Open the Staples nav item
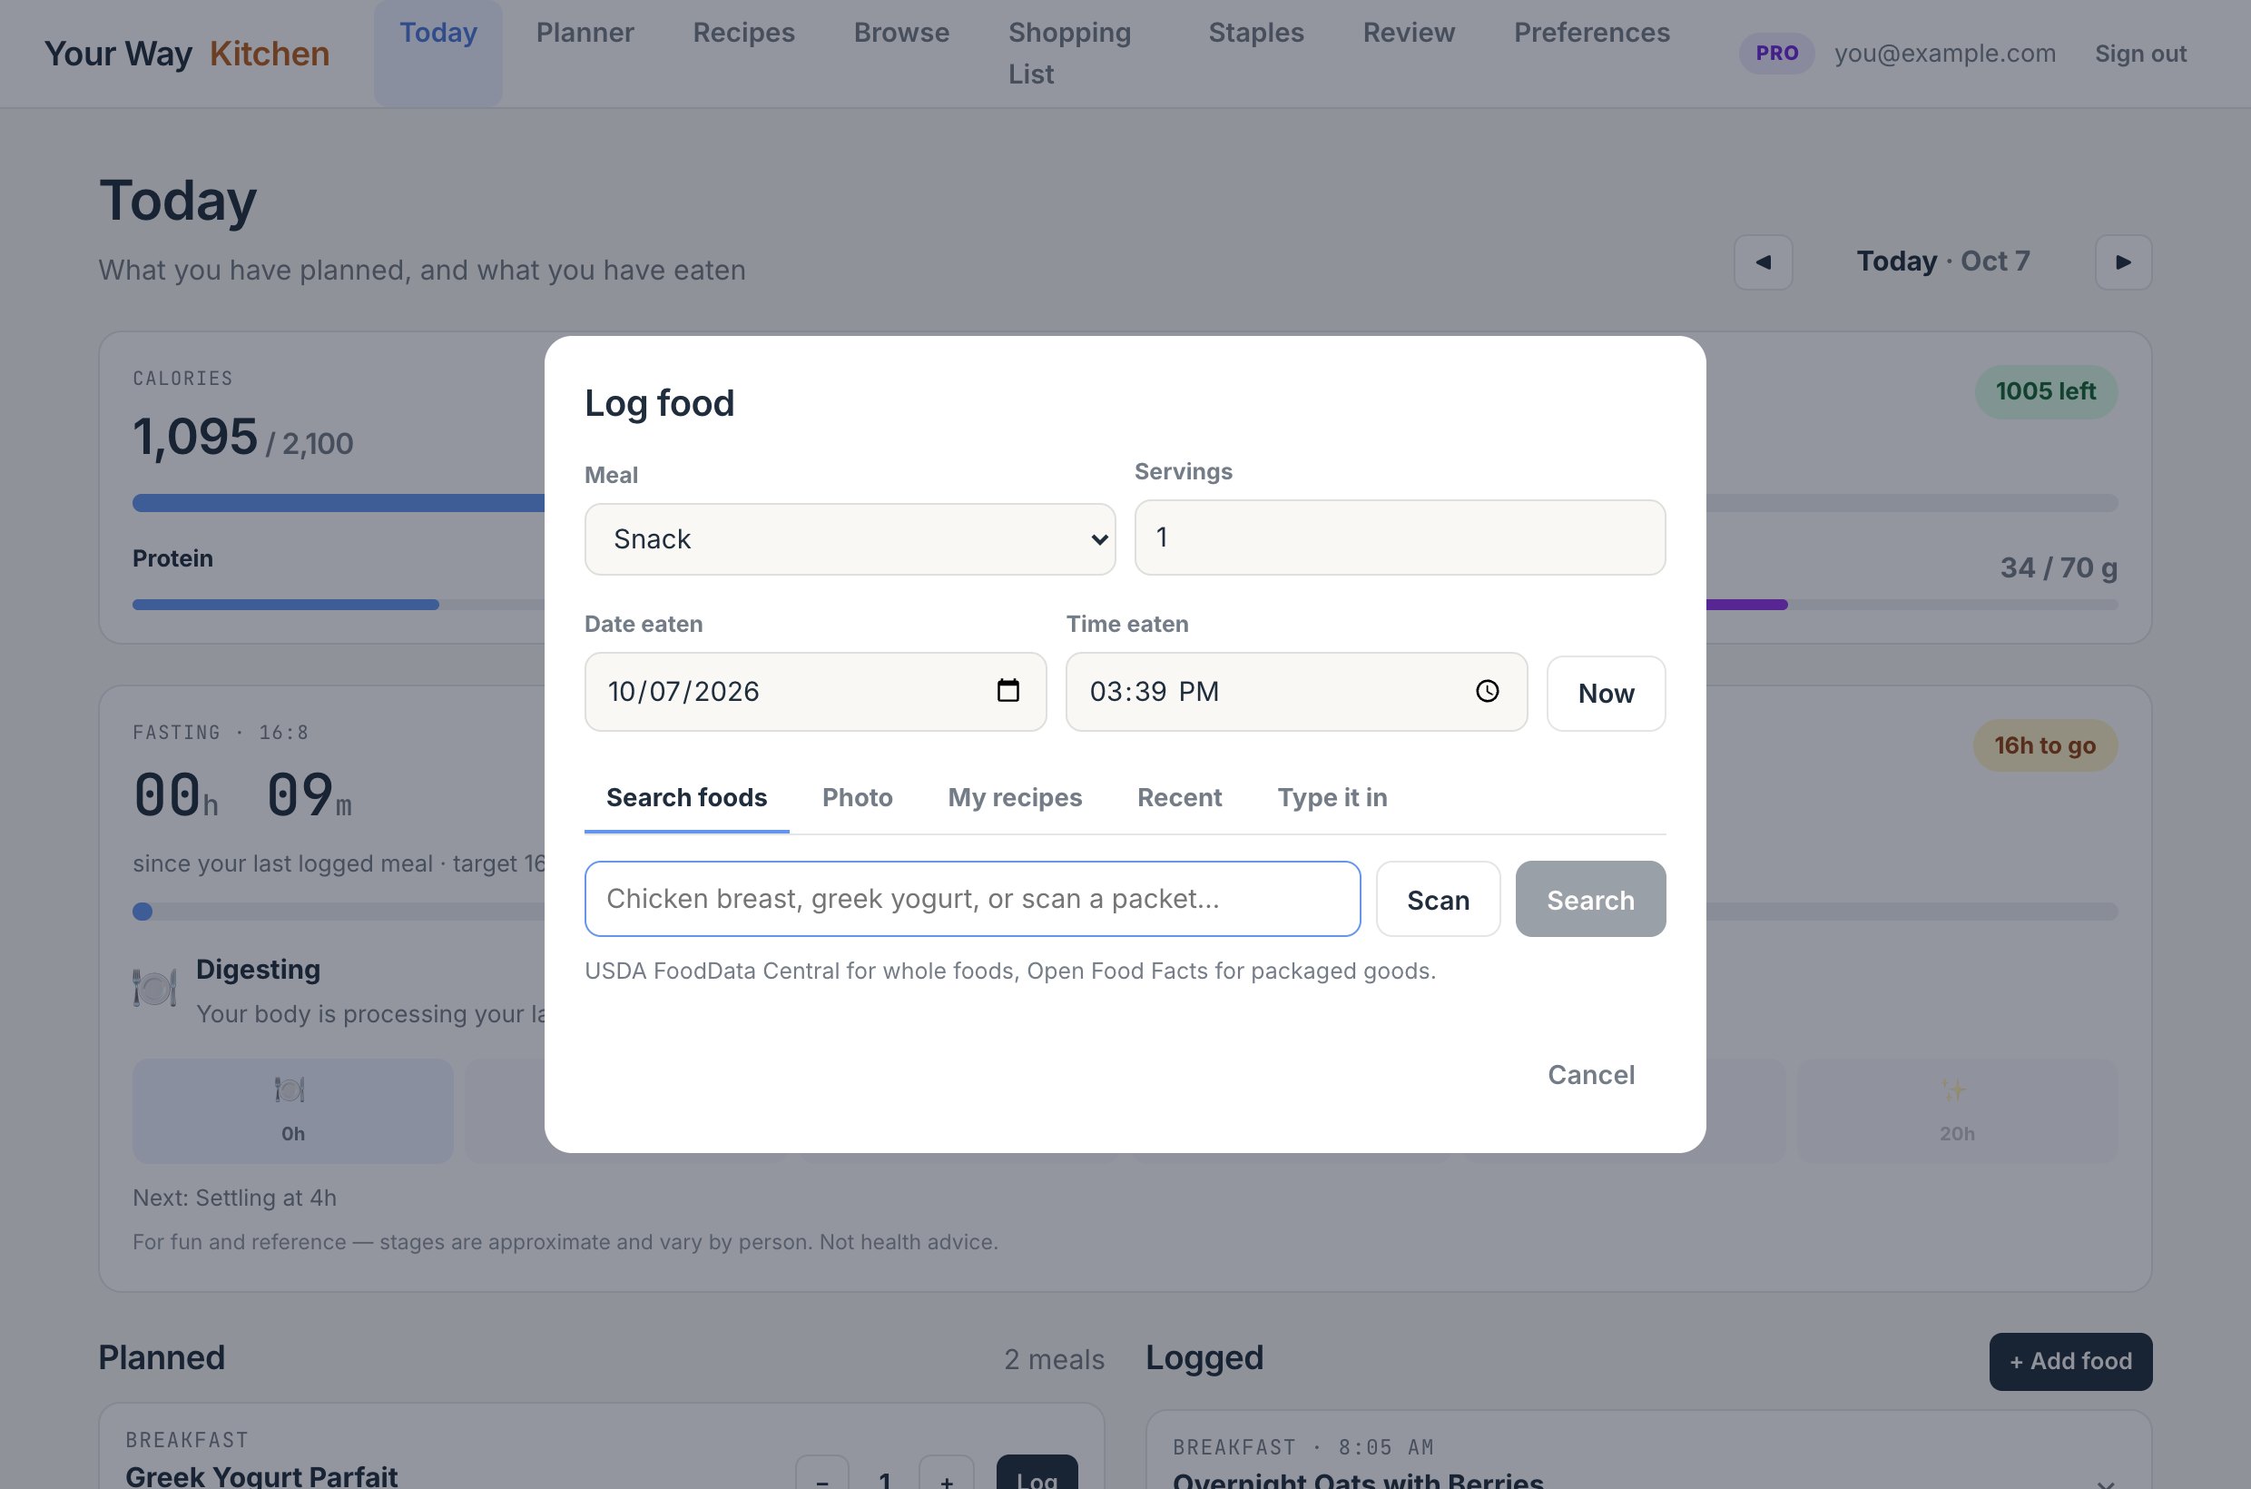2251x1489 pixels. [1256, 33]
